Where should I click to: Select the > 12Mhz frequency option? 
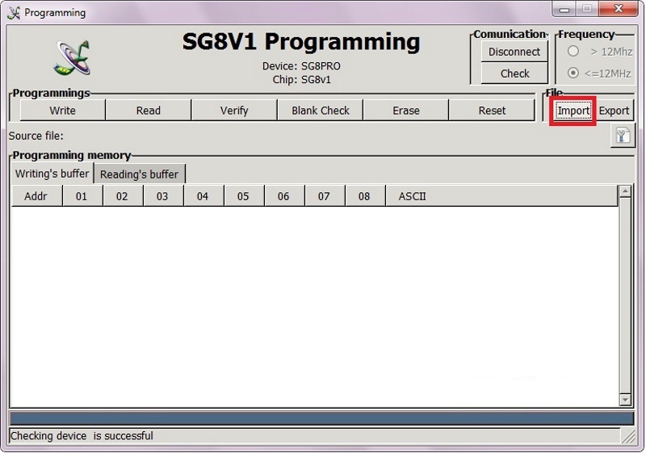point(573,52)
